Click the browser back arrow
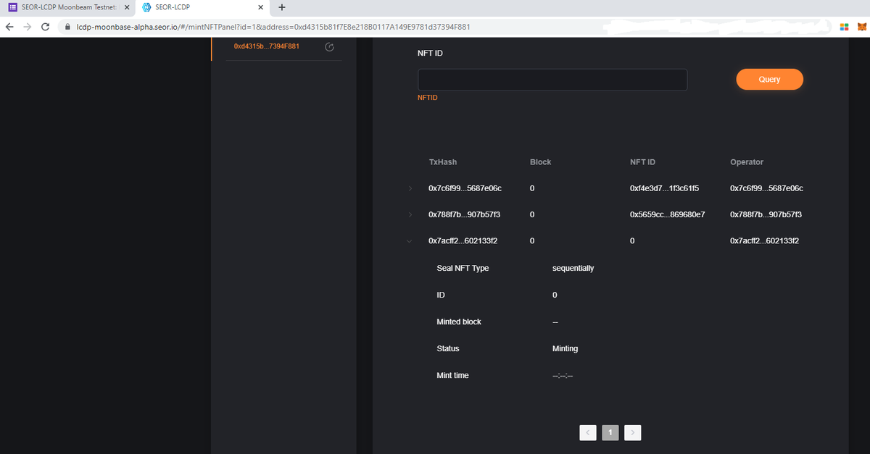The width and height of the screenshot is (870, 454). (x=9, y=26)
